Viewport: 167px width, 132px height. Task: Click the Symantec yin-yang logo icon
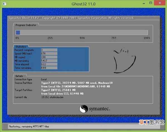pos(84,109)
